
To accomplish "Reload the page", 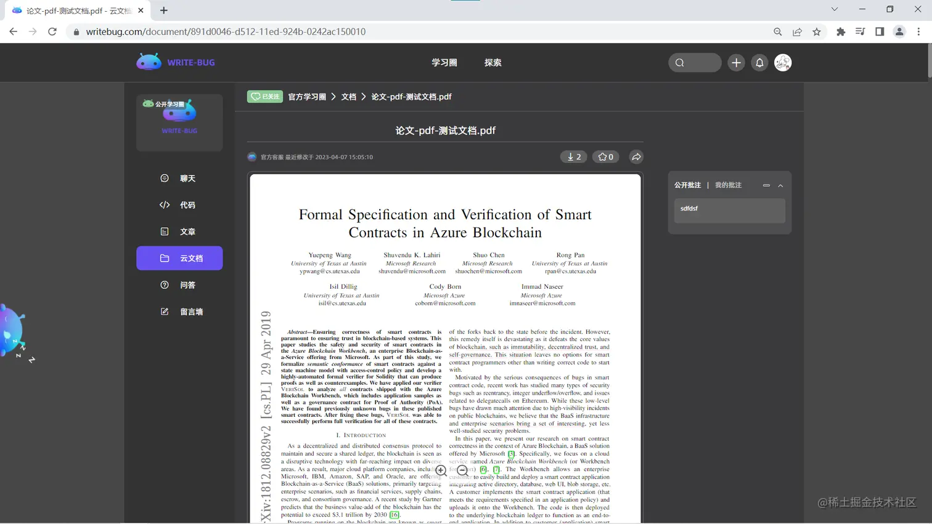I will 52,31.
